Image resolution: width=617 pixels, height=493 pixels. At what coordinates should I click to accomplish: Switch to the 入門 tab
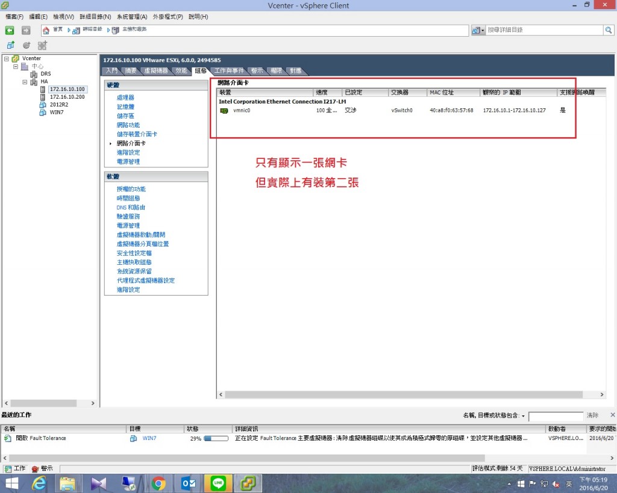111,71
